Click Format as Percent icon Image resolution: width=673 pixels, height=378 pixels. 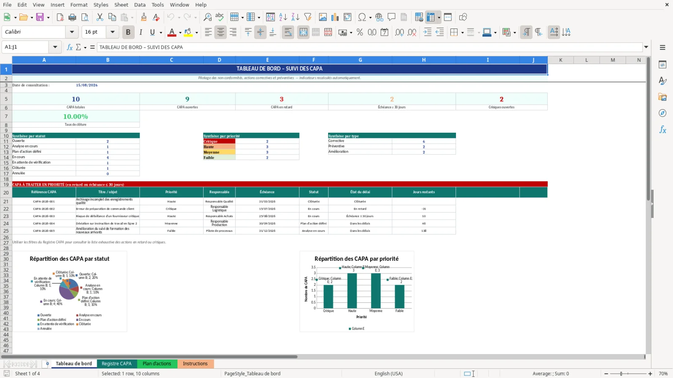click(360, 32)
